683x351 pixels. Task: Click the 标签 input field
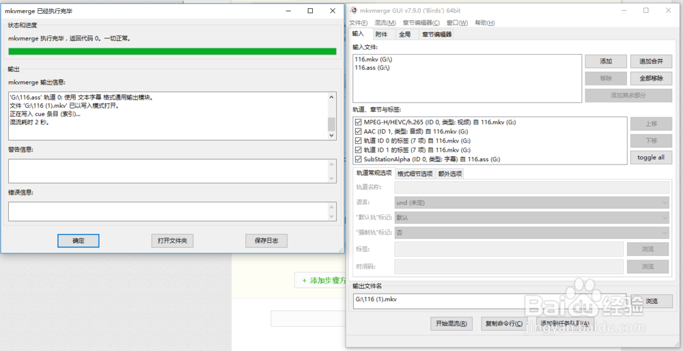coord(509,249)
